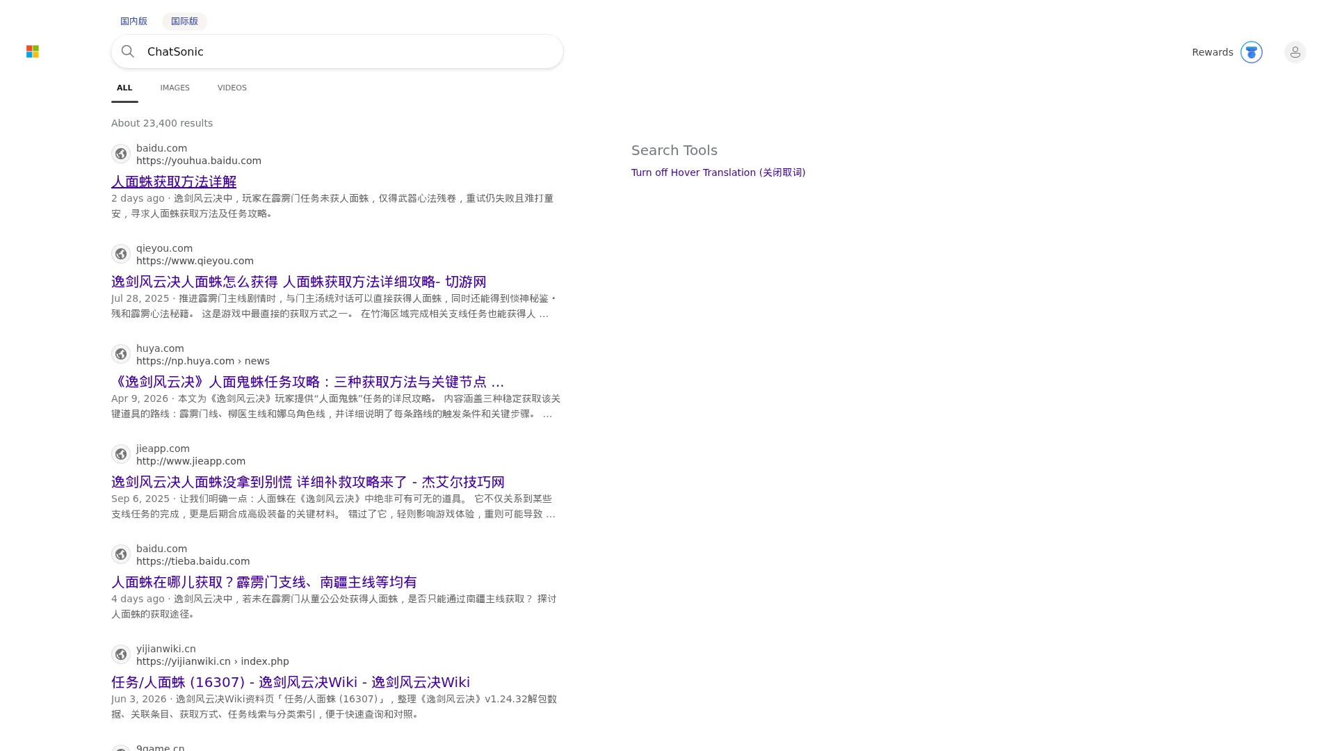Open result 人面蛛获取方法详解
1335x751 pixels.
[x=174, y=181]
